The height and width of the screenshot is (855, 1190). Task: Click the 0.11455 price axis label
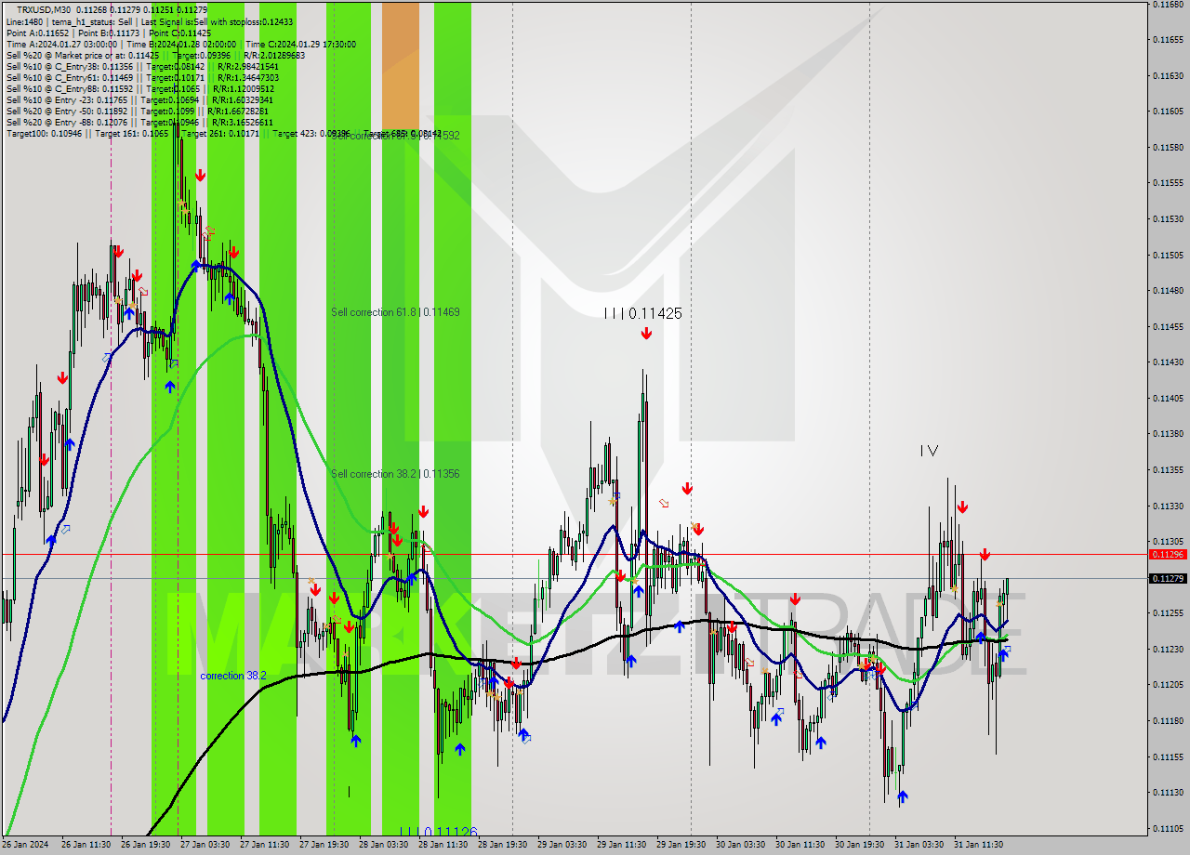(1168, 327)
